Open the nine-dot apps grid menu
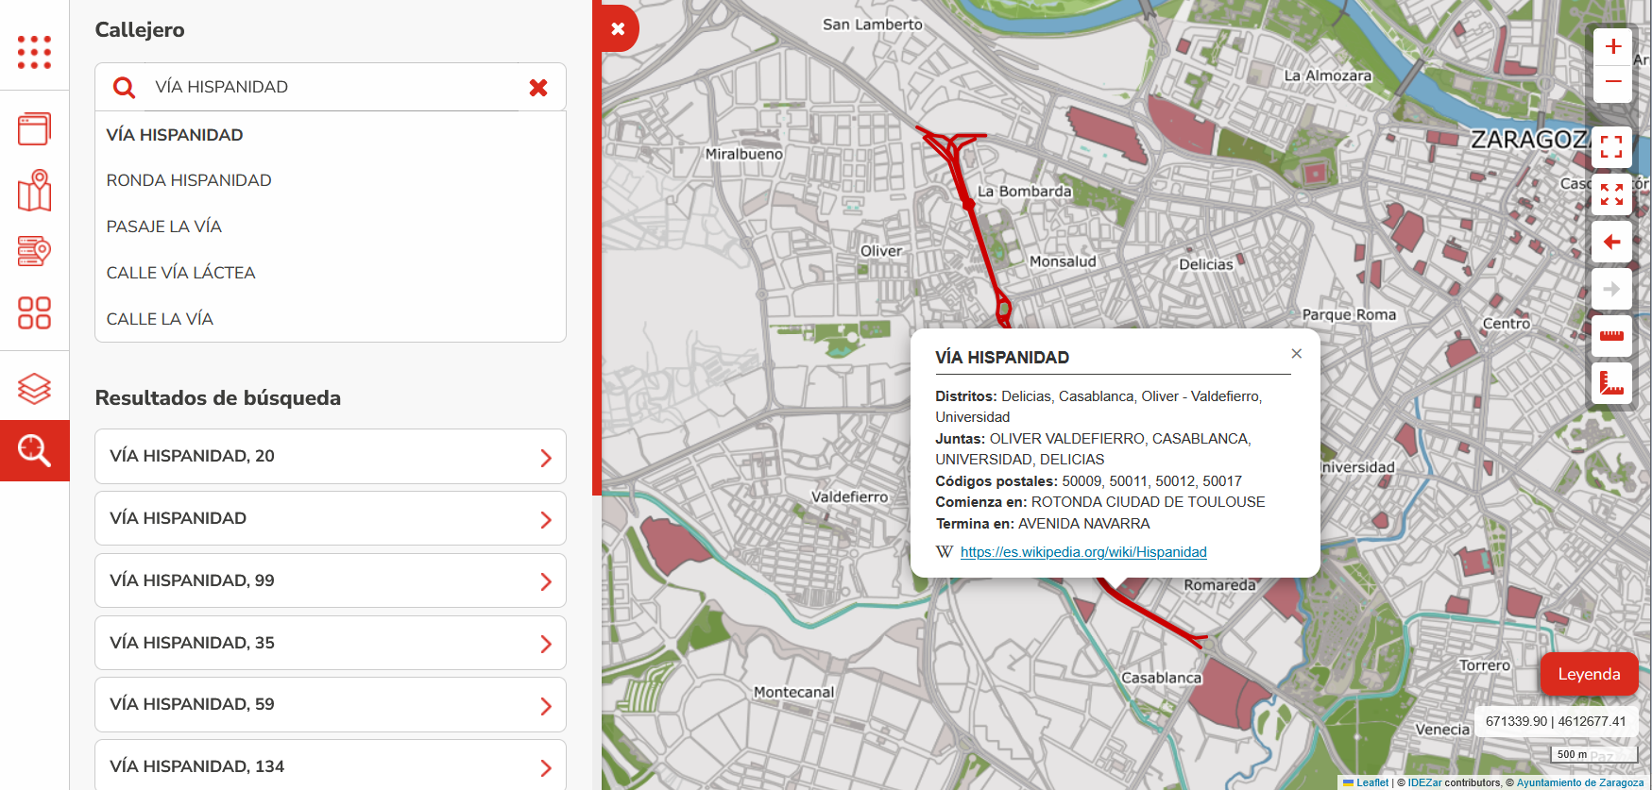Viewport: 1652px width, 790px height. 34,53
